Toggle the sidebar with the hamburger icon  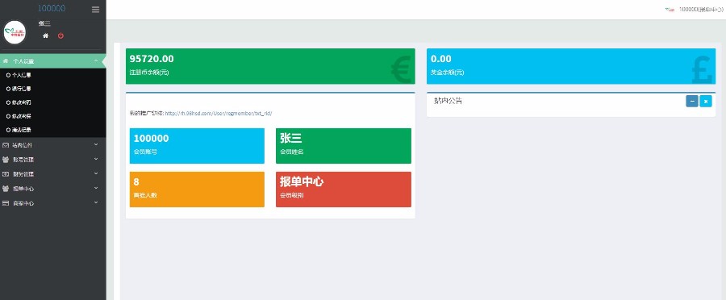[x=95, y=9]
